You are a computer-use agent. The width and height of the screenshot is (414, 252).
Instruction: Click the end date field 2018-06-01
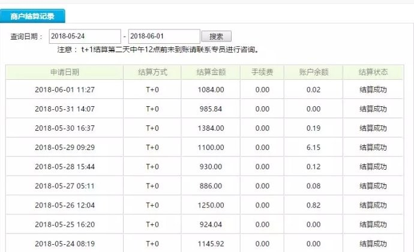click(x=163, y=37)
